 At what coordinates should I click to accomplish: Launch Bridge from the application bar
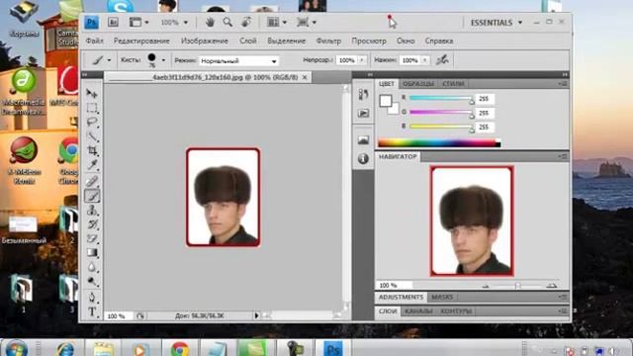tap(113, 22)
